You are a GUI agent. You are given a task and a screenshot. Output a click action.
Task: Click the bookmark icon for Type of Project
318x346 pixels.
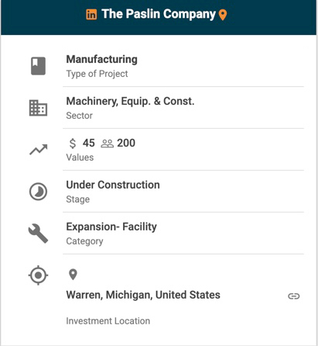pyautogui.click(x=38, y=66)
